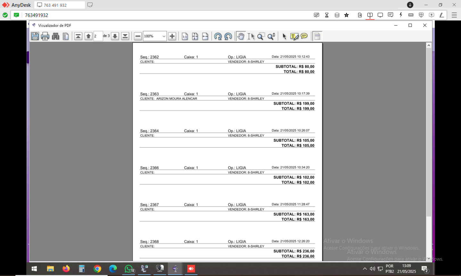461x276 pixels.
Task: Open the volume control in tray
Action: tap(372, 269)
